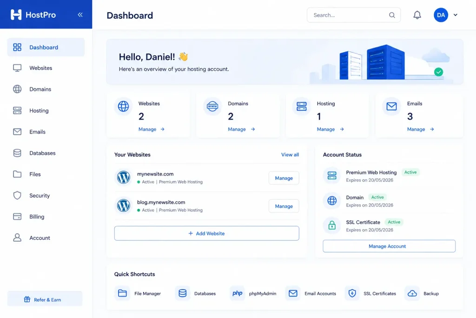476x318 pixels.
Task: Open notifications bell icon
Action: click(417, 15)
